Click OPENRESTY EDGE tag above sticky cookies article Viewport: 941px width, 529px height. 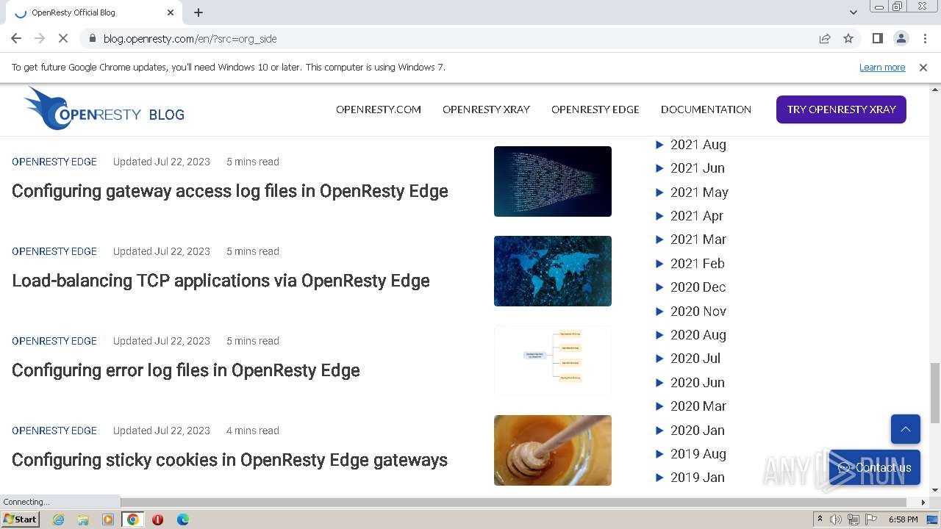click(x=54, y=431)
